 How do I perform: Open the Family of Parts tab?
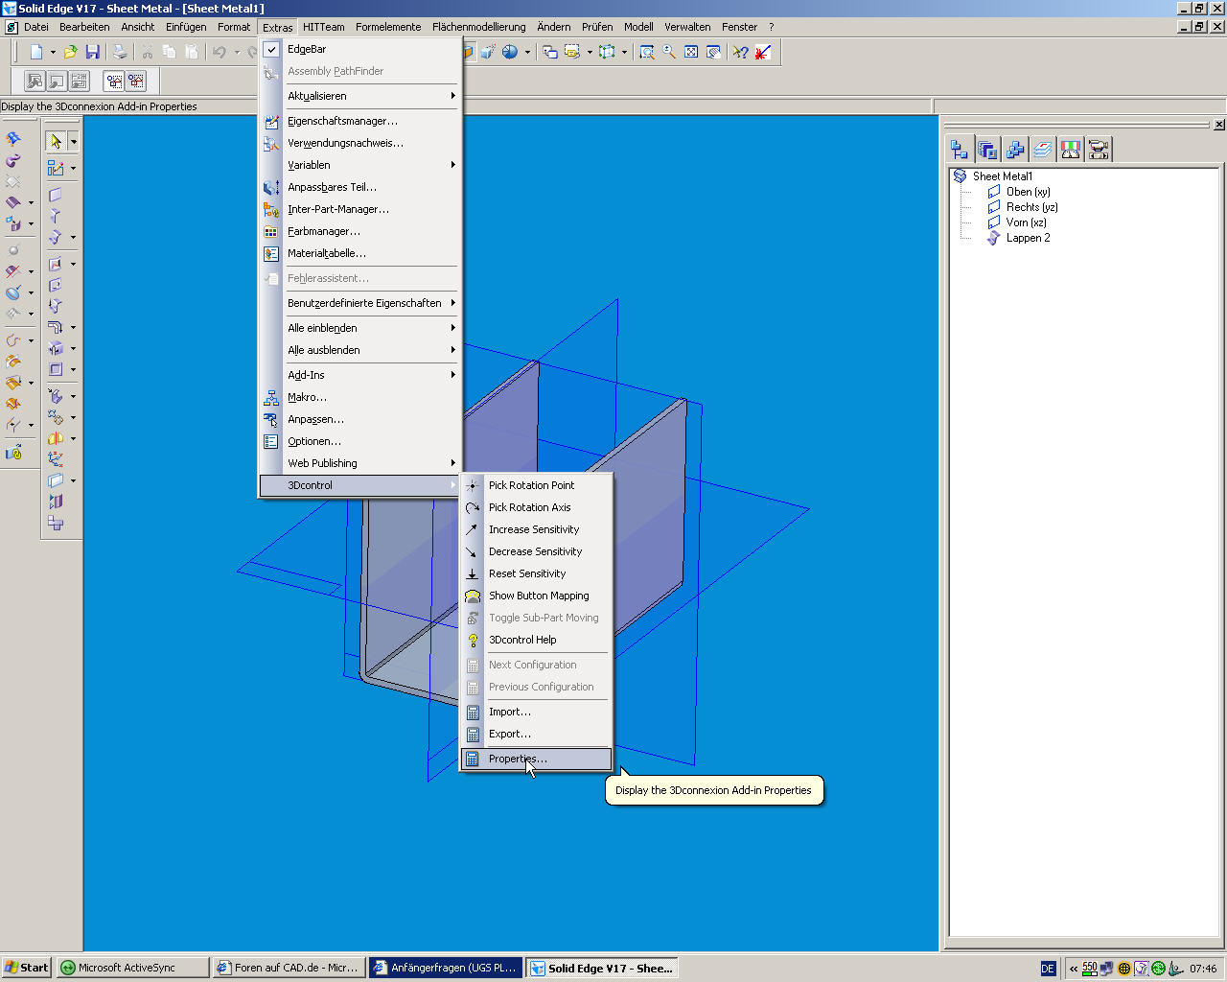(1015, 149)
